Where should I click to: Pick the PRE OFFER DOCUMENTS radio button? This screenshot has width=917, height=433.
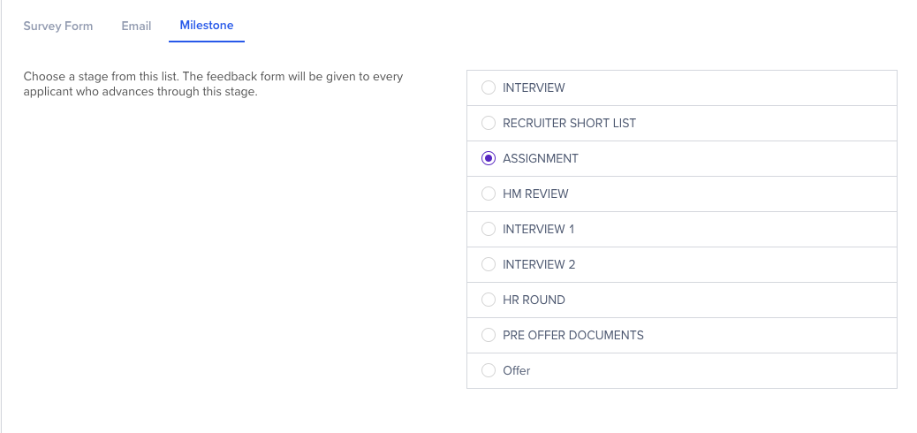click(489, 335)
